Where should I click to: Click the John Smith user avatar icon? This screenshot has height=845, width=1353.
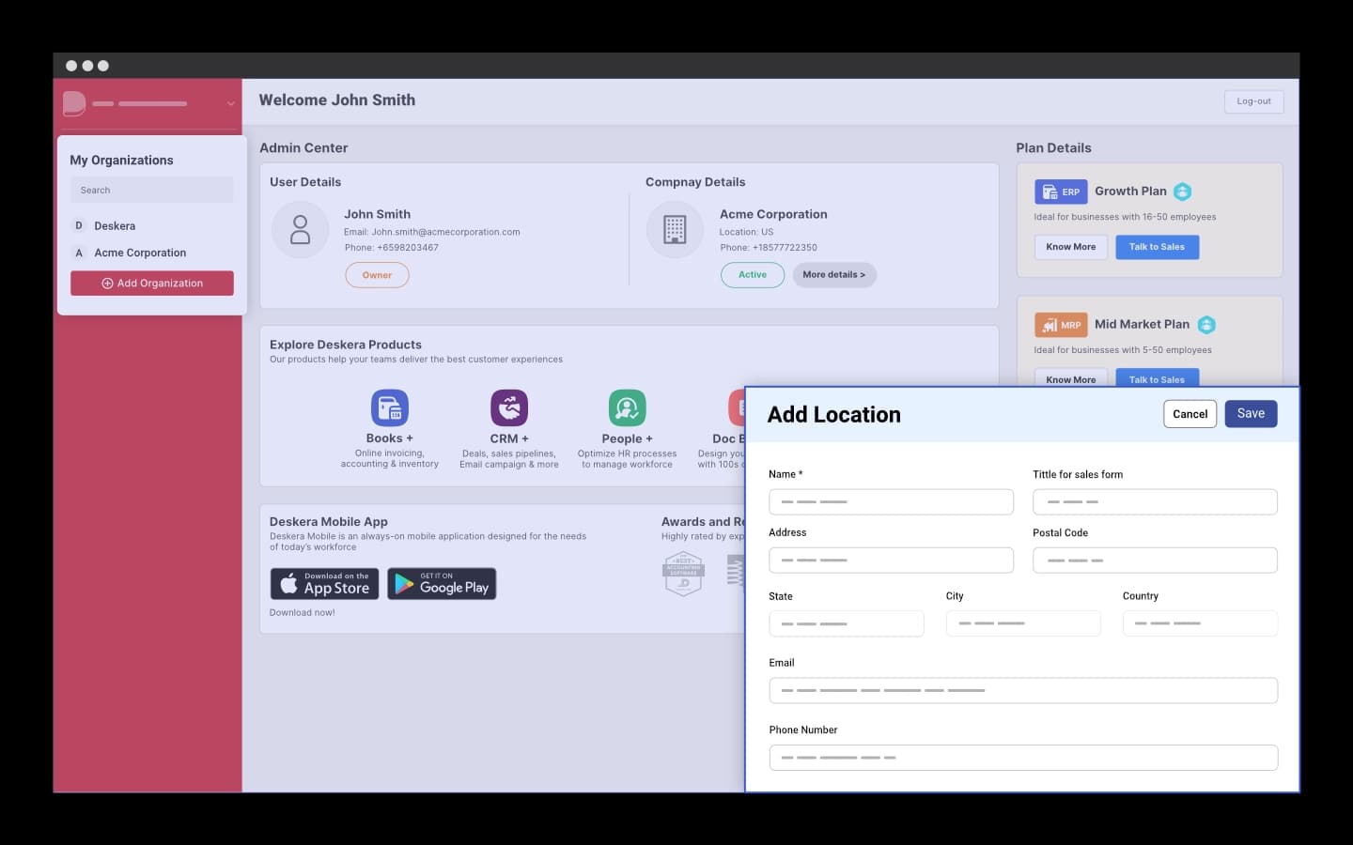pos(300,230)
